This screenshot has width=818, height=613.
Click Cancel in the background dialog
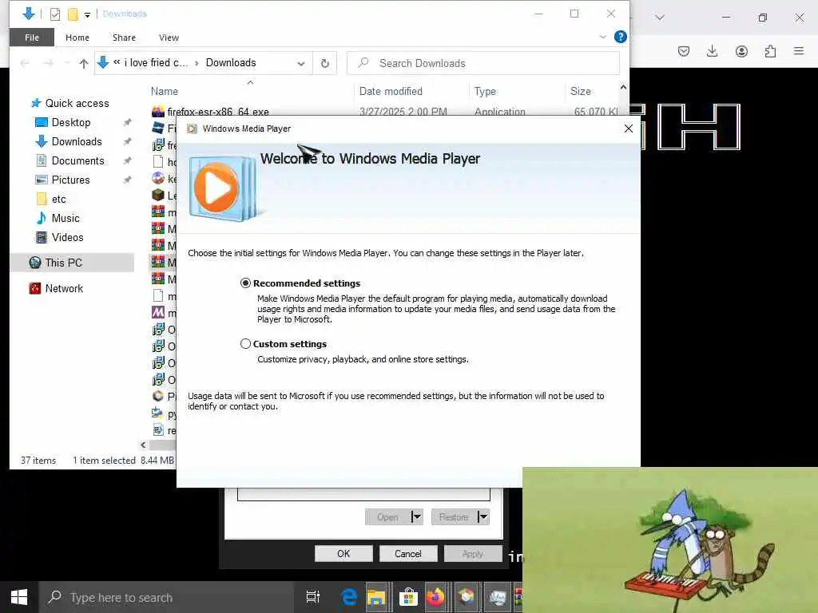[408, 554]
